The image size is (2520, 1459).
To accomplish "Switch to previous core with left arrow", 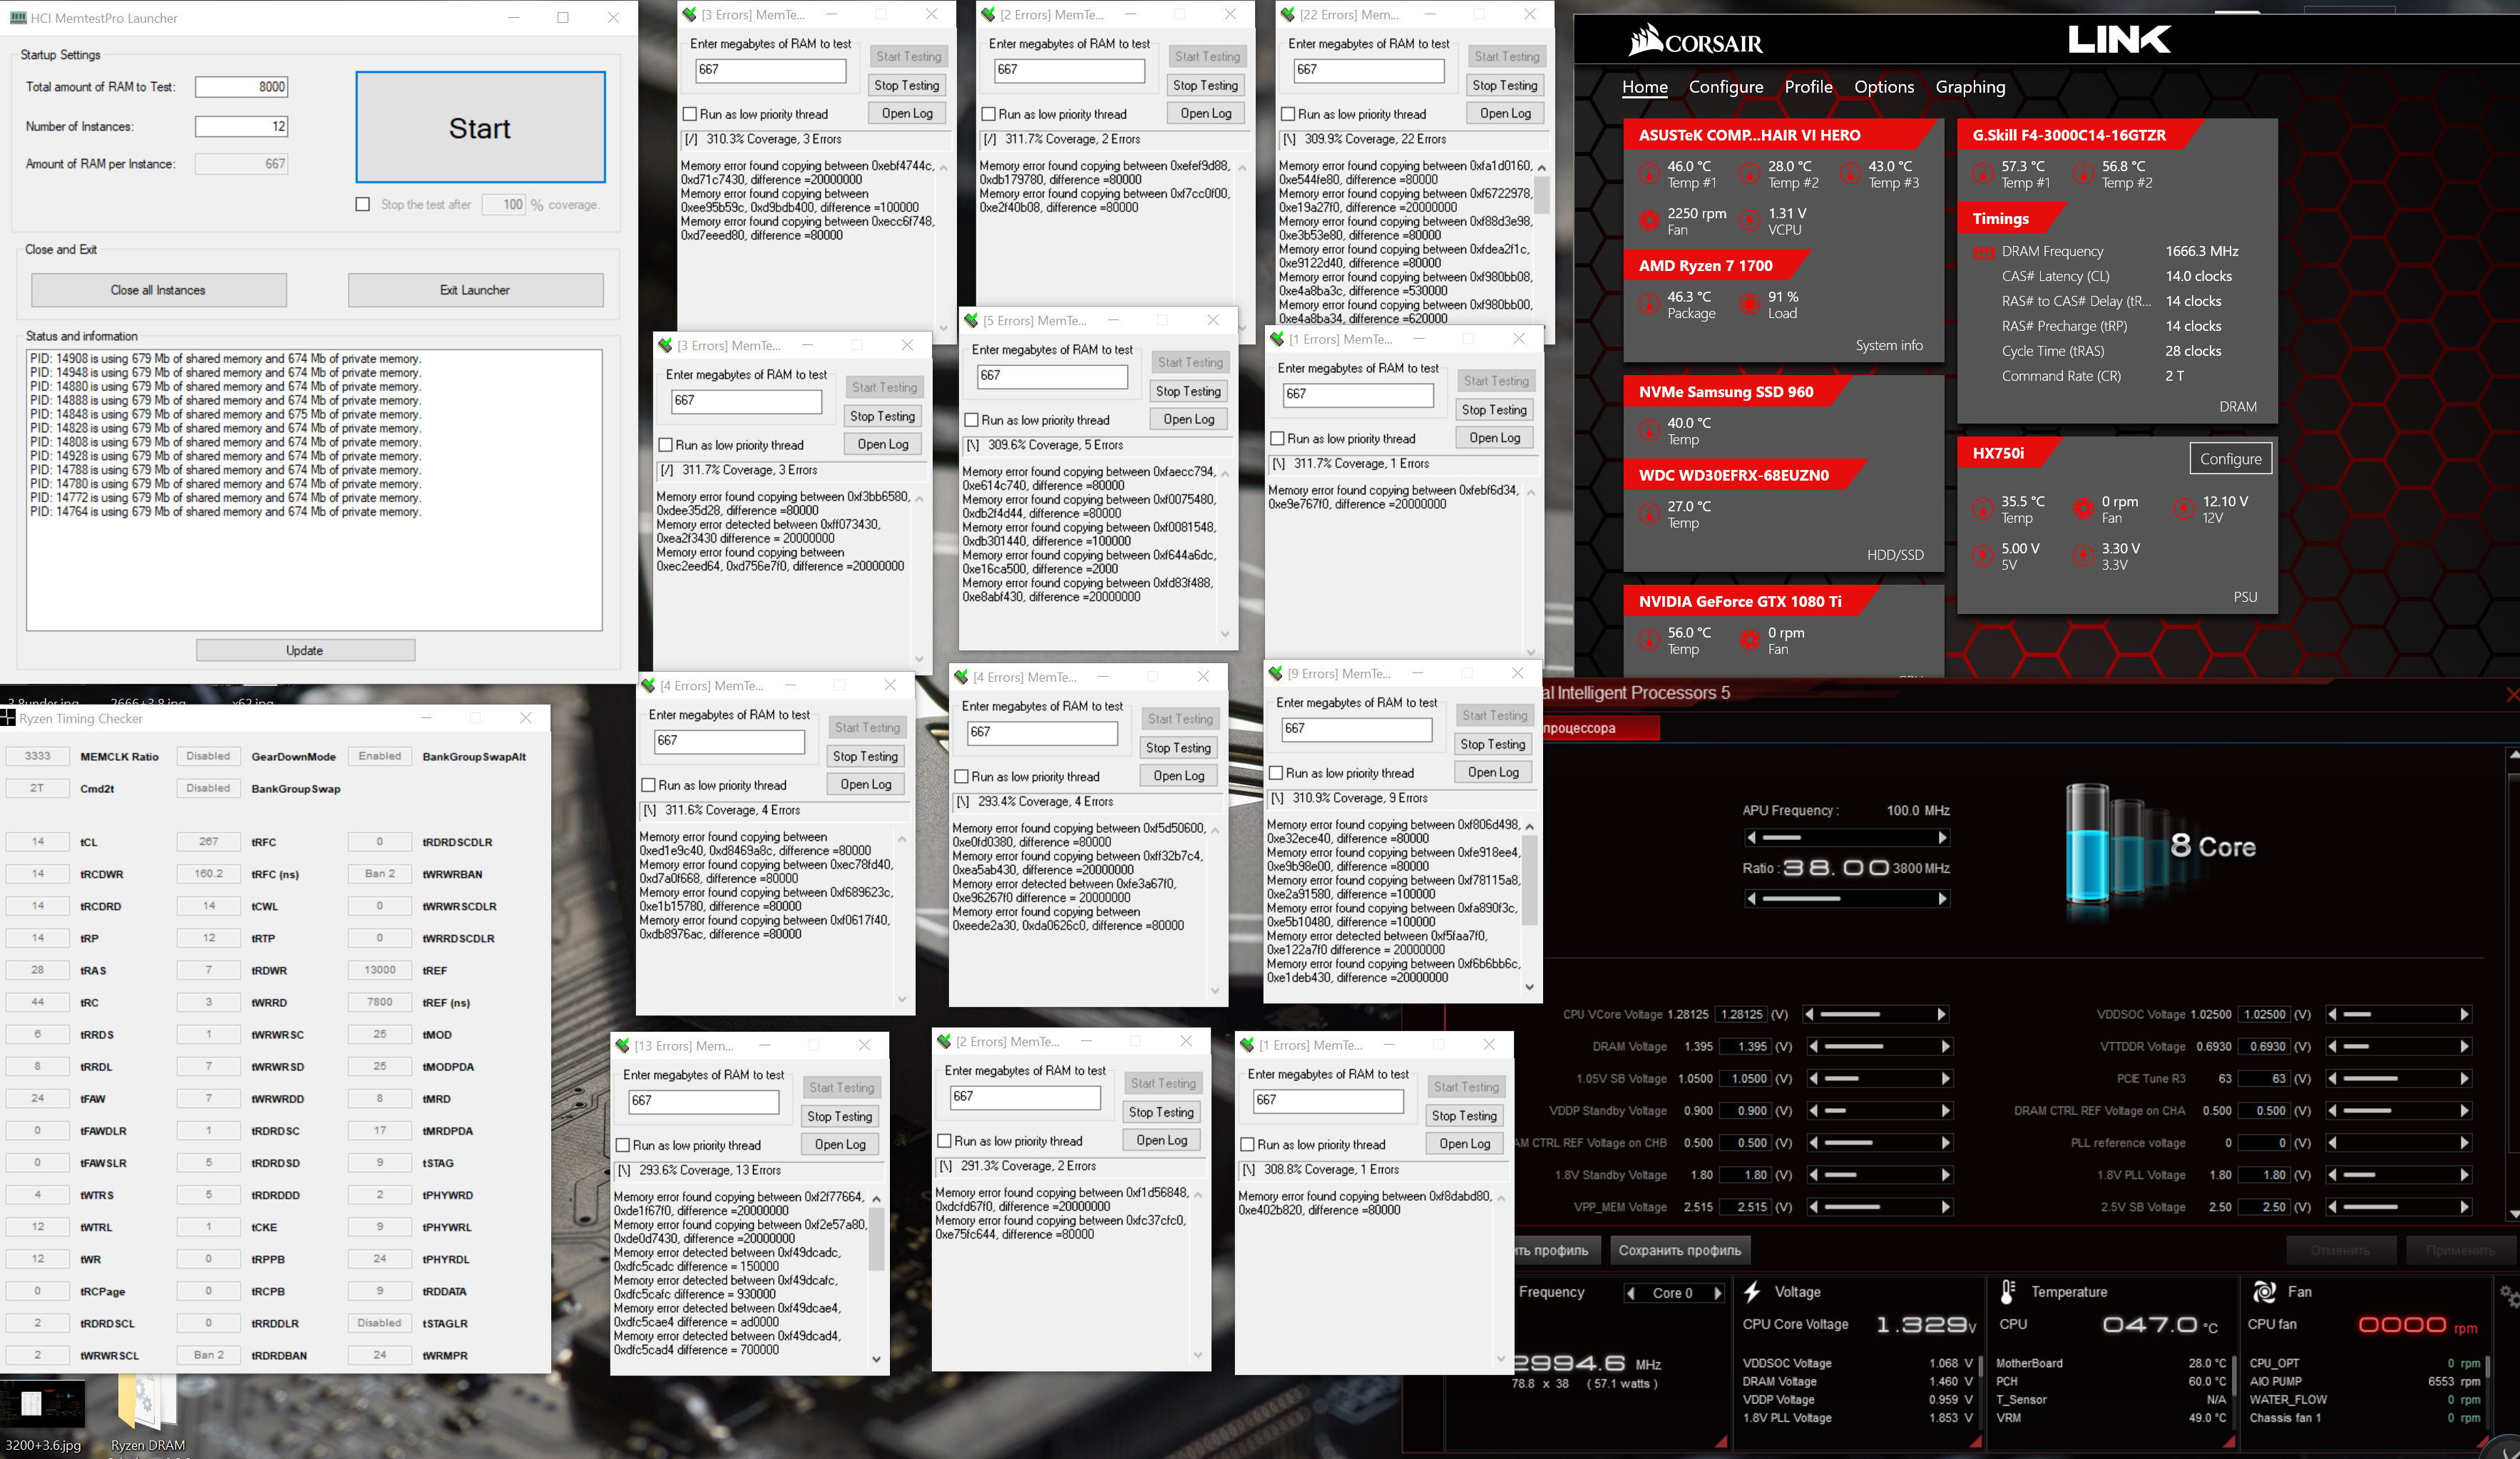I will (x=1631, y=1293).
